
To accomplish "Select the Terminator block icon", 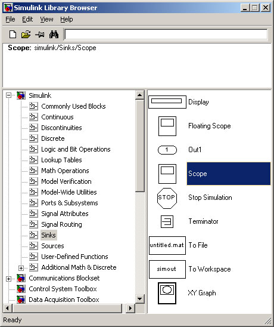I will click(167, 221).
